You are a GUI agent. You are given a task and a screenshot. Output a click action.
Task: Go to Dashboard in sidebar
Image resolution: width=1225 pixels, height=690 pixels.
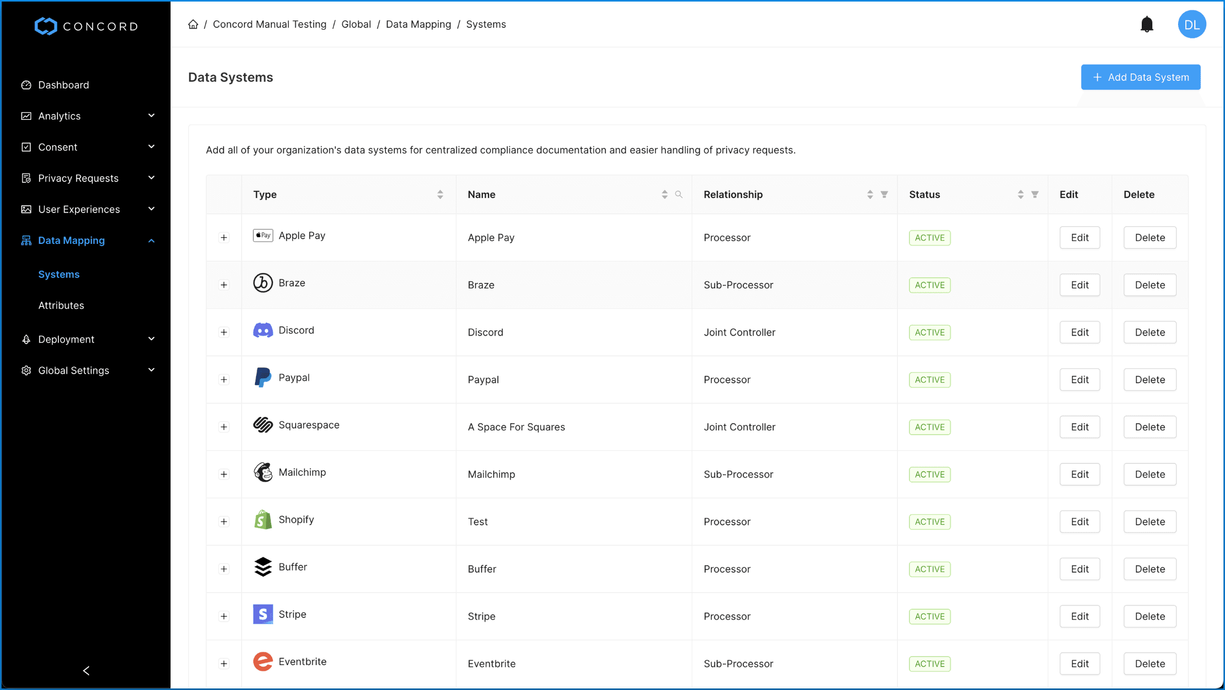point(64,85)
